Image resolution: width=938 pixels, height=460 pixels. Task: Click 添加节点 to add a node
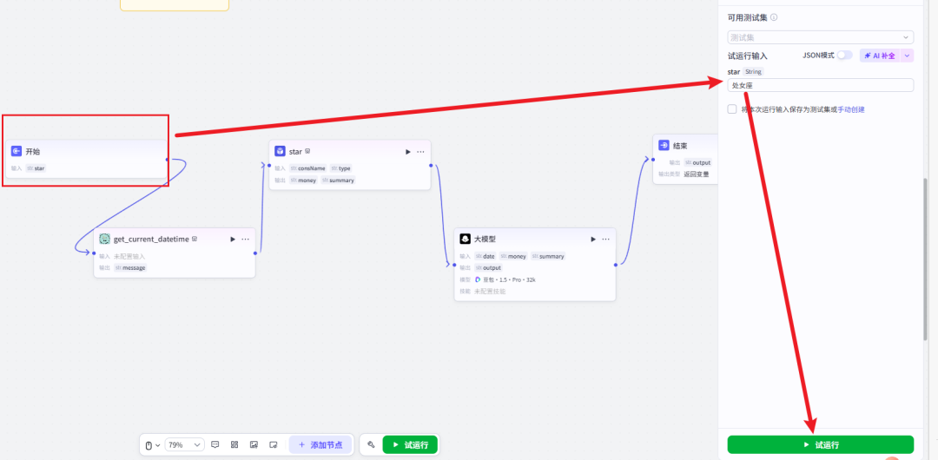tap(320, 445)
